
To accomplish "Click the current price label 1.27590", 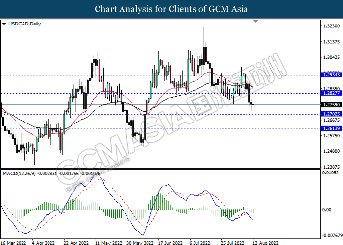I will tap(332, 105).
